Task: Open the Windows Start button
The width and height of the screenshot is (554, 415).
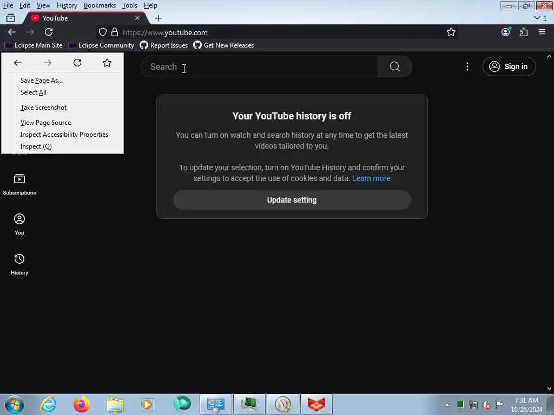Action: 15,404
